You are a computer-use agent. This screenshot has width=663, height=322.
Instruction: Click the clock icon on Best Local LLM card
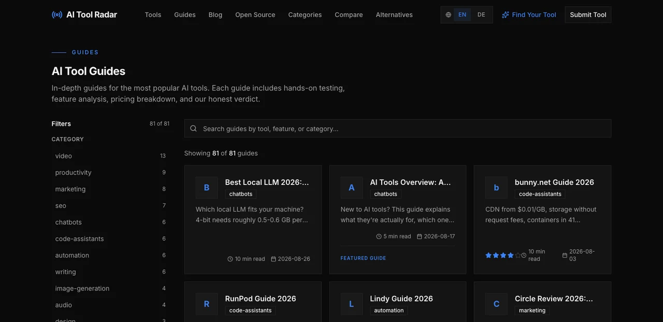click(x=230, y=259)
